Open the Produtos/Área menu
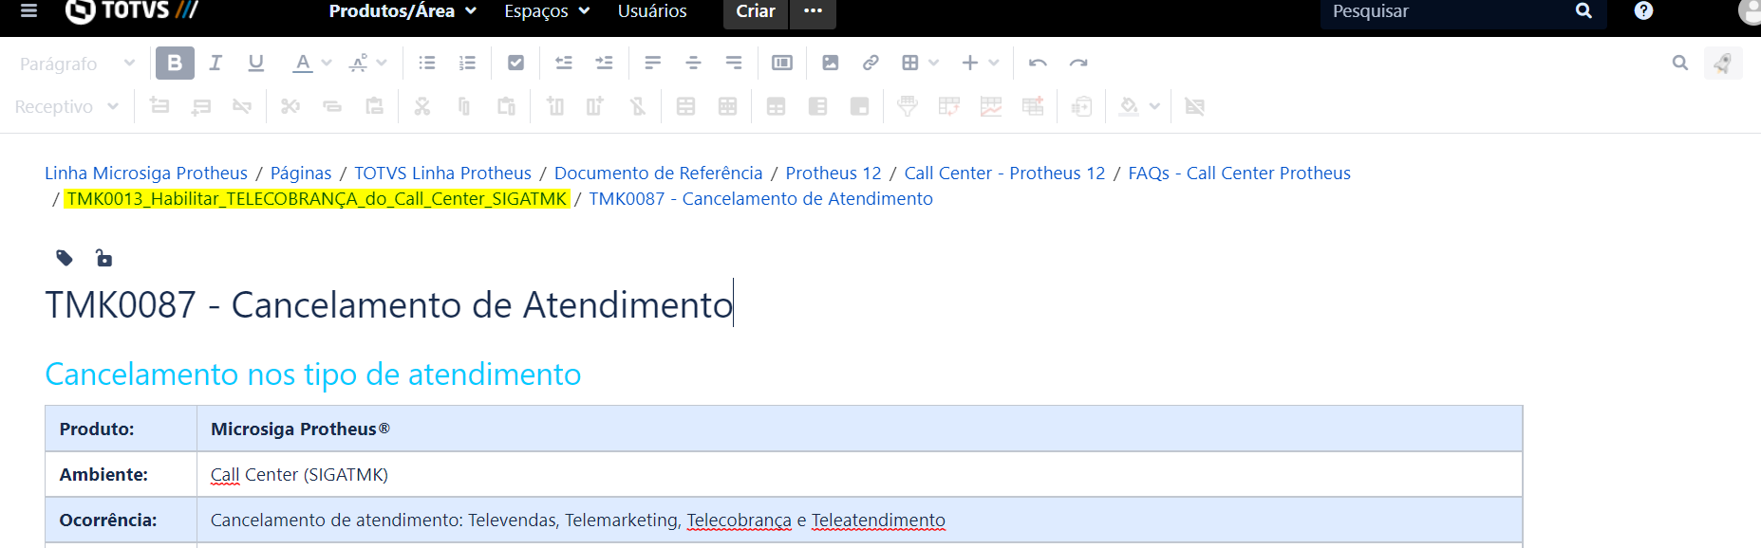 tap(403, 11)
